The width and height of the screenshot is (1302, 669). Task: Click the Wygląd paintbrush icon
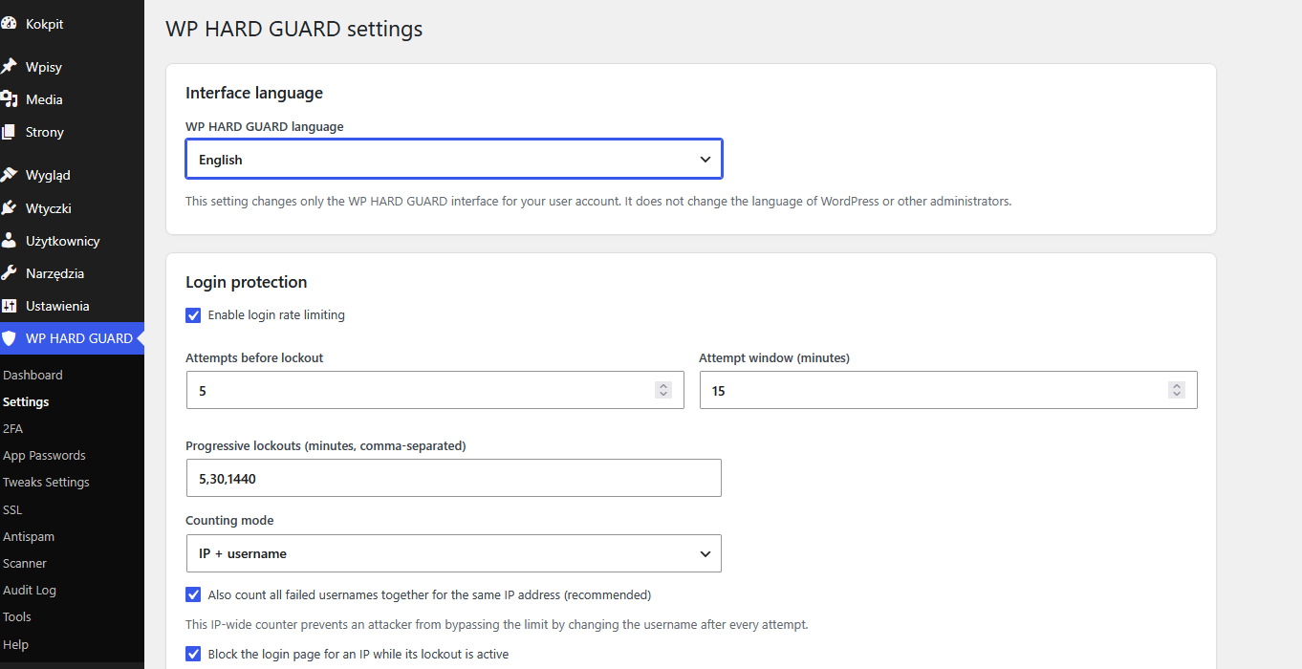9,175
